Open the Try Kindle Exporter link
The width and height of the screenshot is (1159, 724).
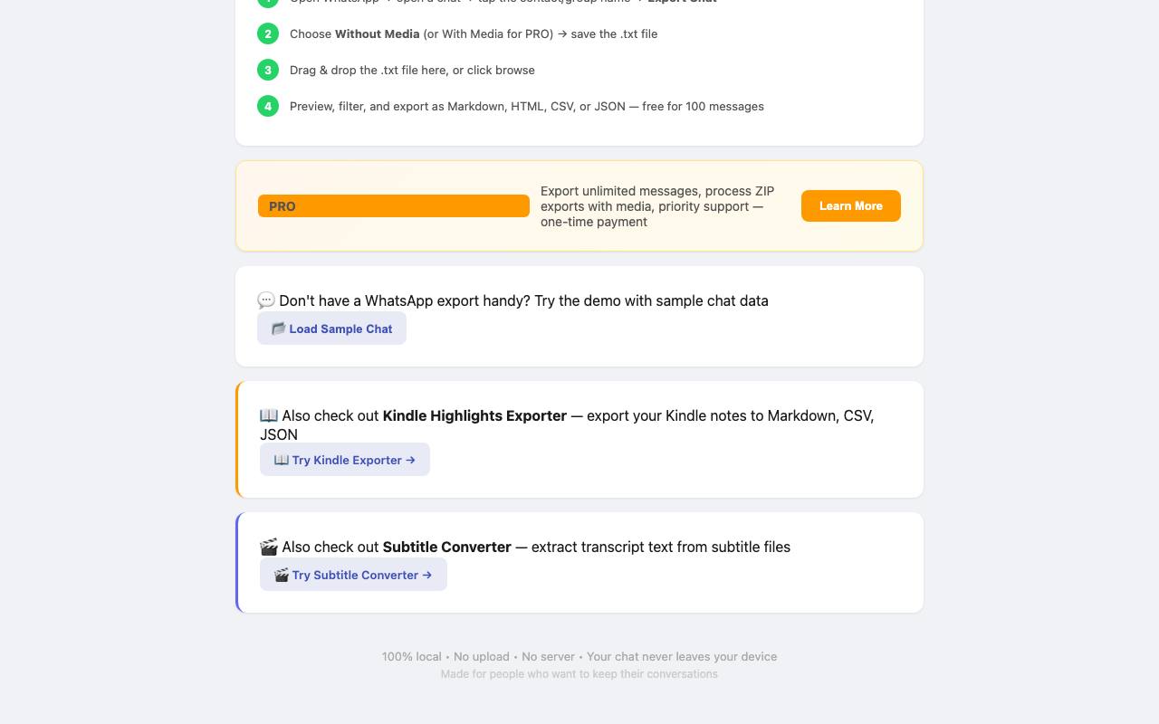tap(345, 460)
